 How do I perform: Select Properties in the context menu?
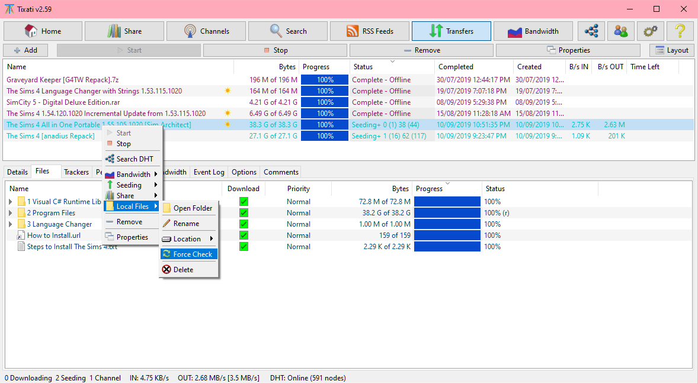click(132, 237)
